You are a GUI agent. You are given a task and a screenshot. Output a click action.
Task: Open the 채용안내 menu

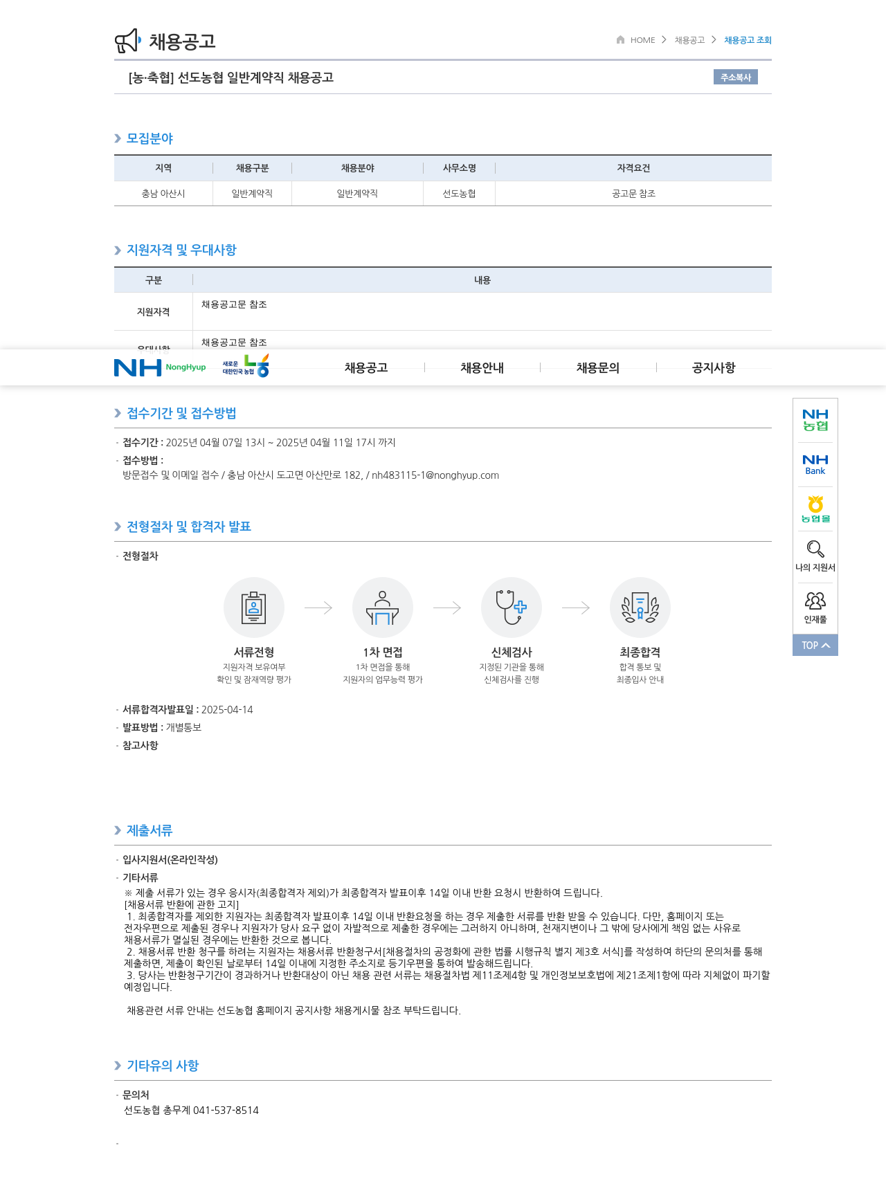(x=482, y=368)
